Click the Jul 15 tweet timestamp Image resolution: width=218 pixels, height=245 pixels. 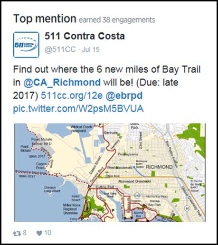(91, 49)
